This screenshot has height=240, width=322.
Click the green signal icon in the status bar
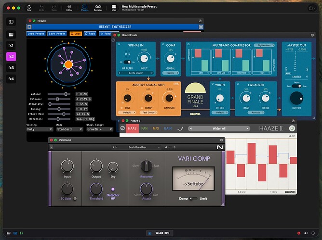point(21,233)
